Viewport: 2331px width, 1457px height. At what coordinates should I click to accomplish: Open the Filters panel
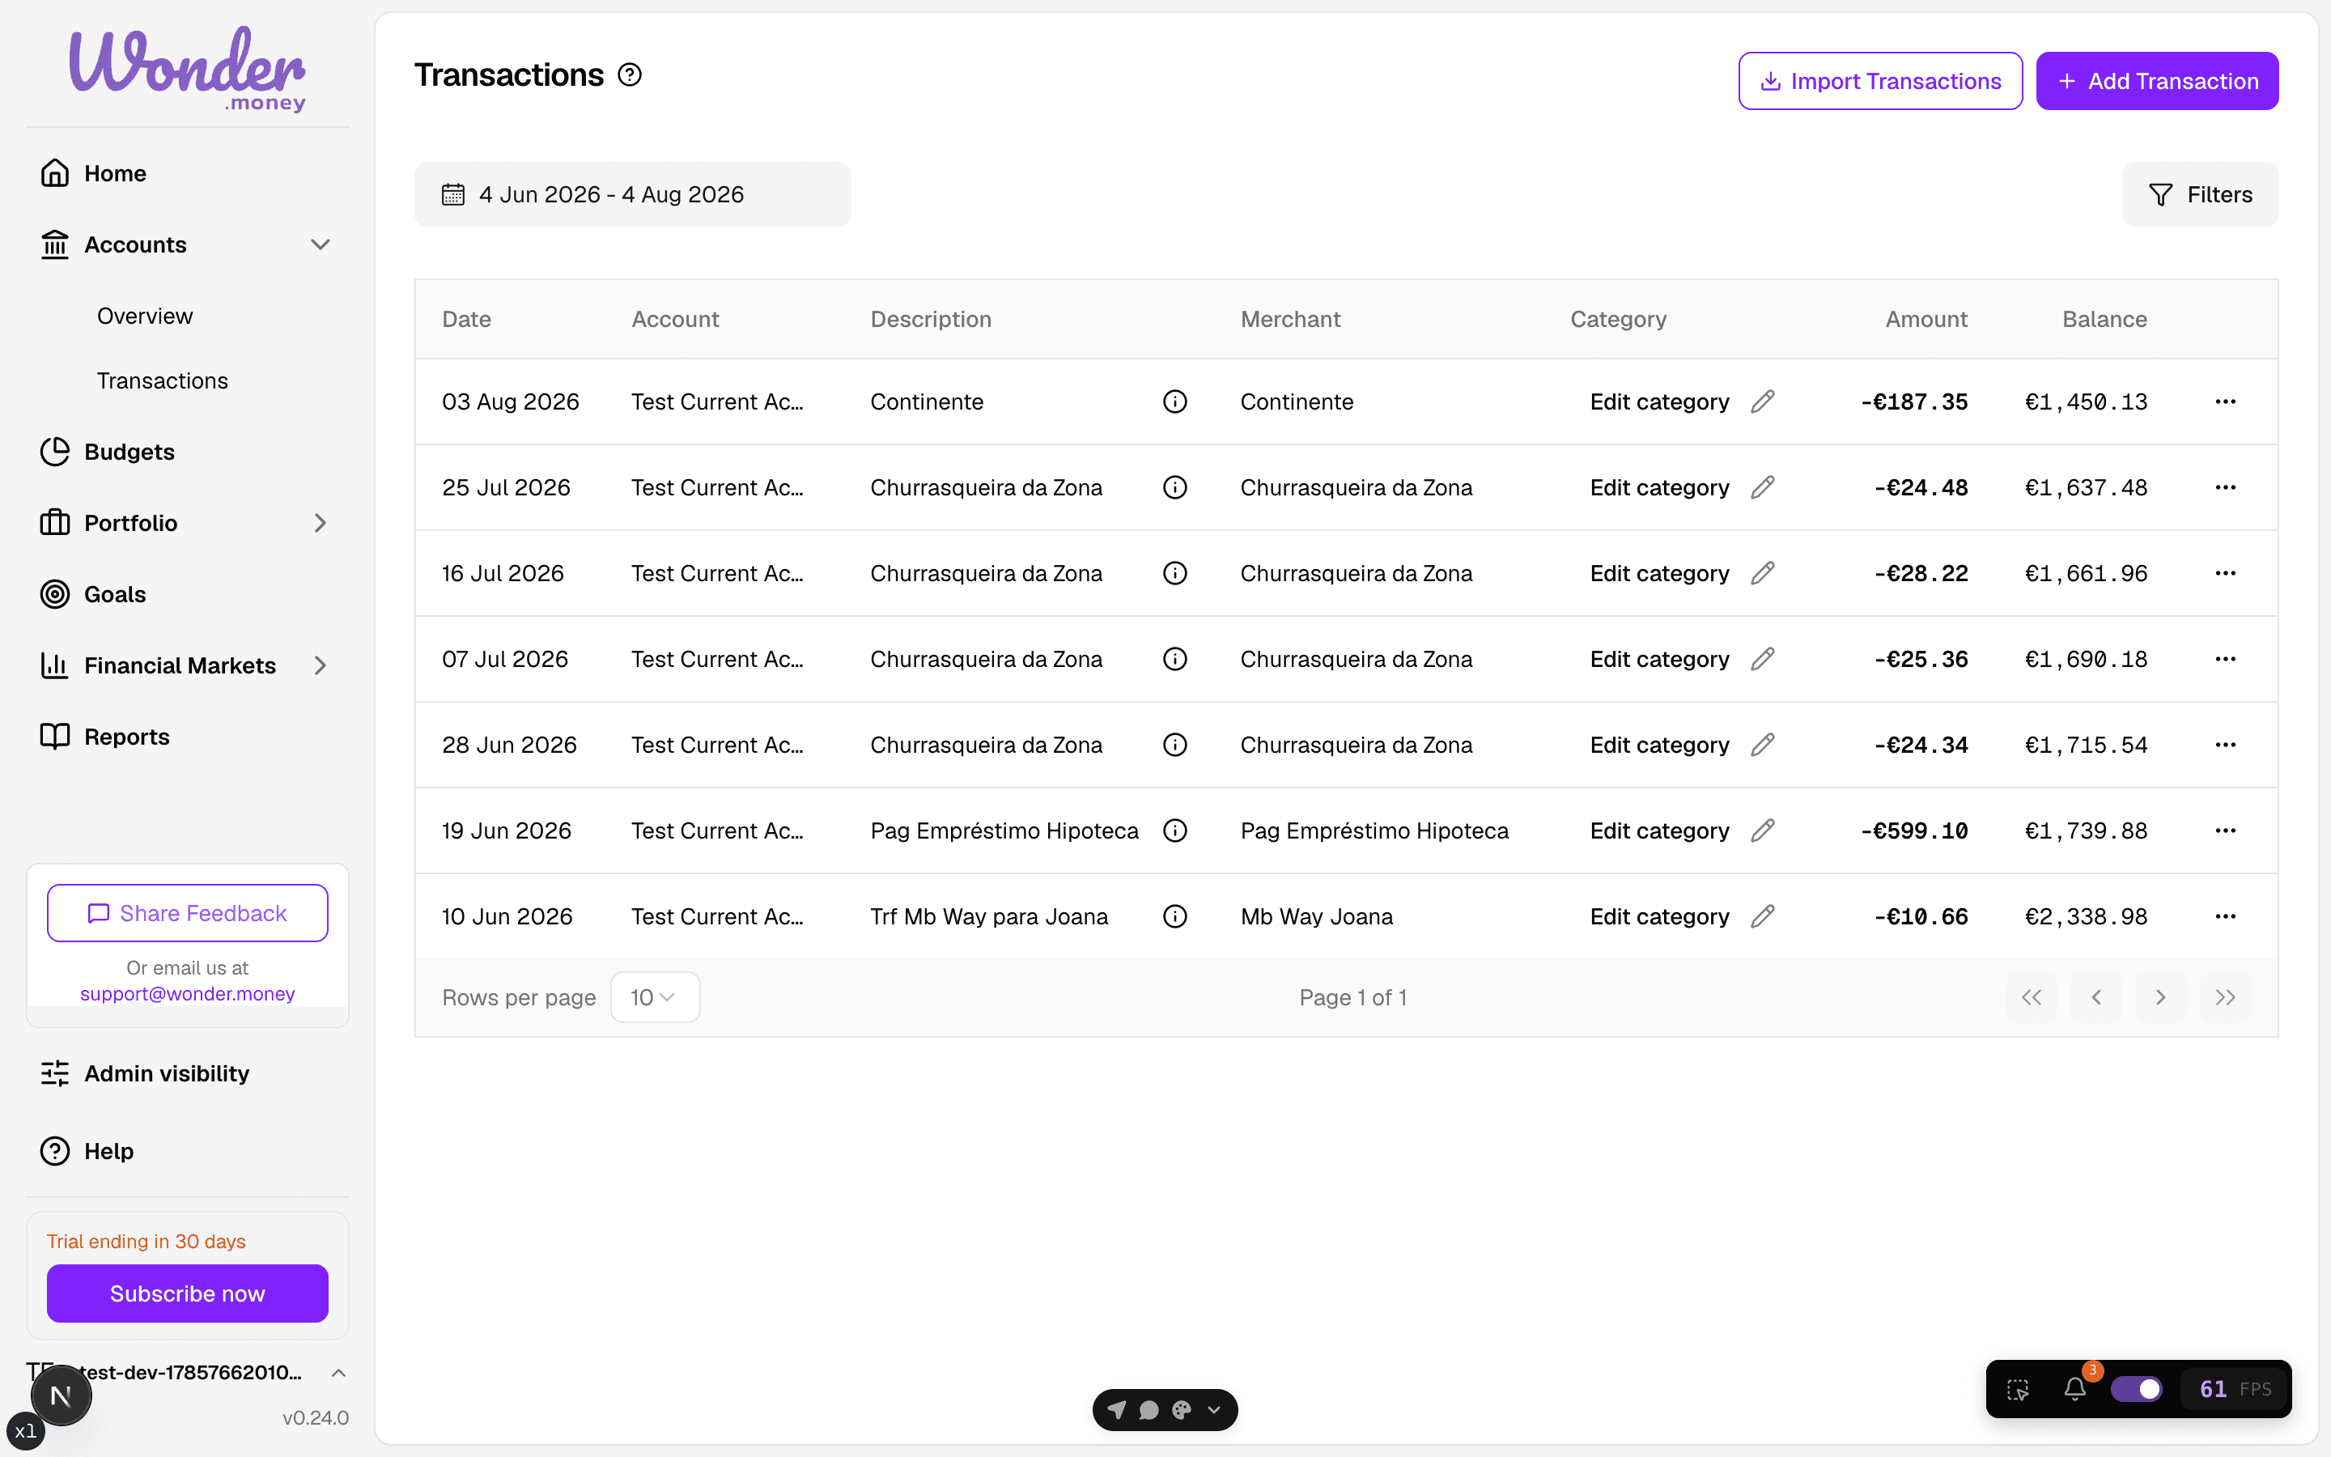(x=2200, y=194)
